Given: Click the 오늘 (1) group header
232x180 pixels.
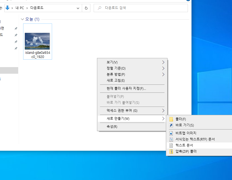Looking at the screenshot, I should pyautogui.click(x=32, y=19).
